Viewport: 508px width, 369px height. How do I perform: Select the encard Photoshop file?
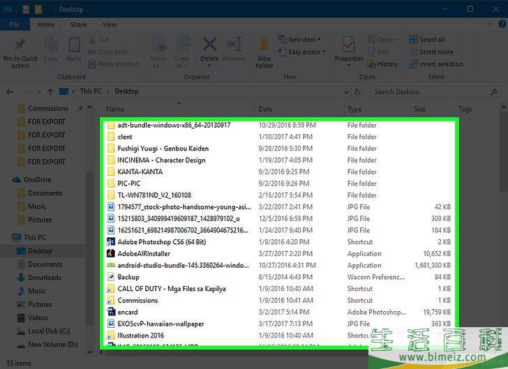[x=128, y=312]
